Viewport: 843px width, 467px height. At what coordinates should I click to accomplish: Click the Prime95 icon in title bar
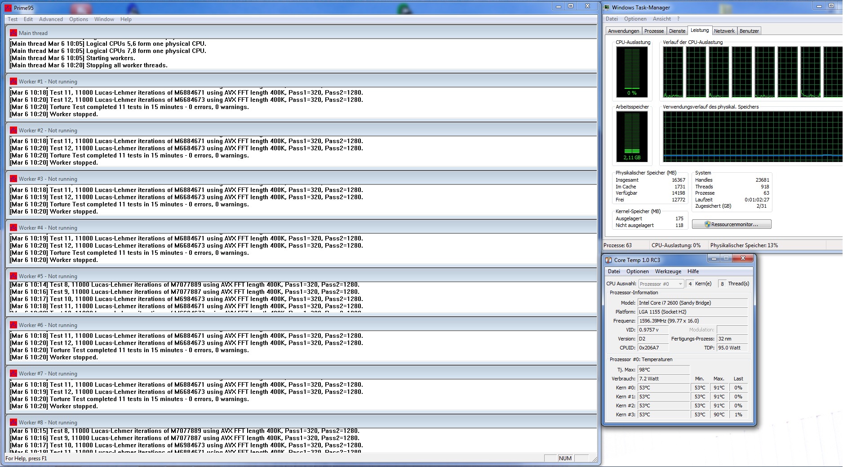(x=8, y=8)
